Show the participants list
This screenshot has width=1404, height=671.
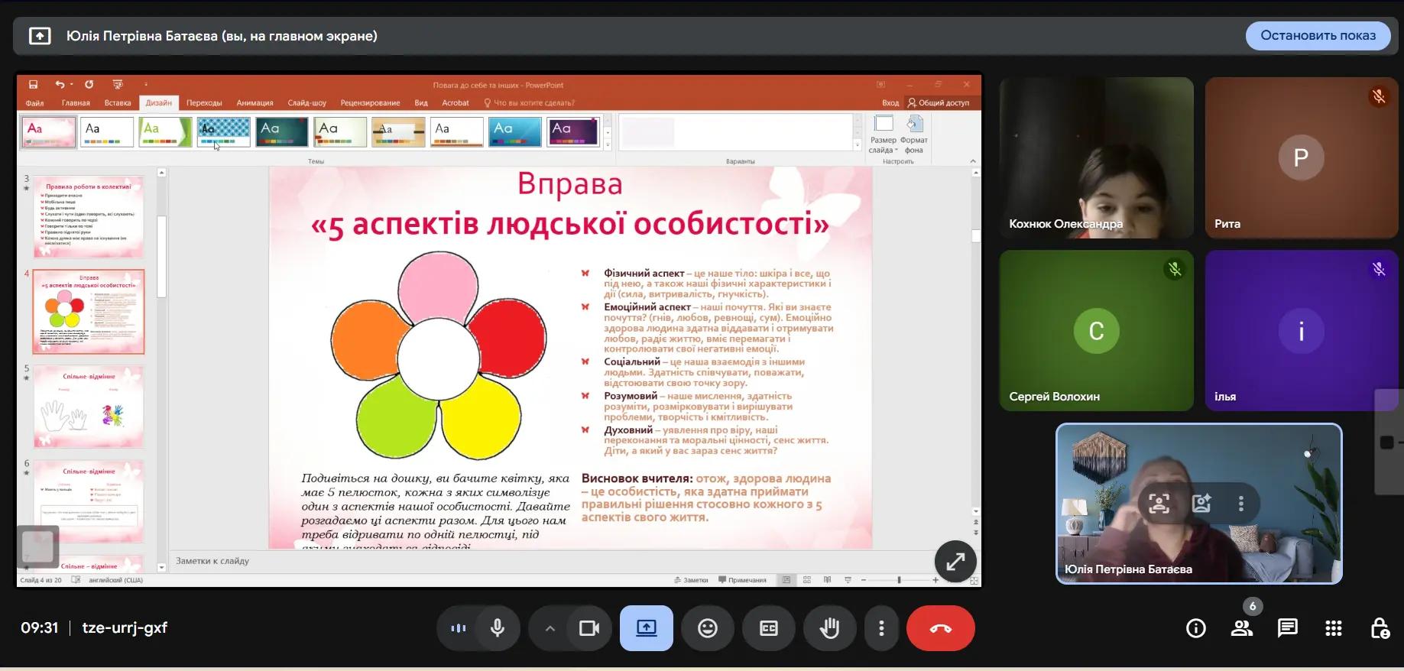(x=1241, y=628)
